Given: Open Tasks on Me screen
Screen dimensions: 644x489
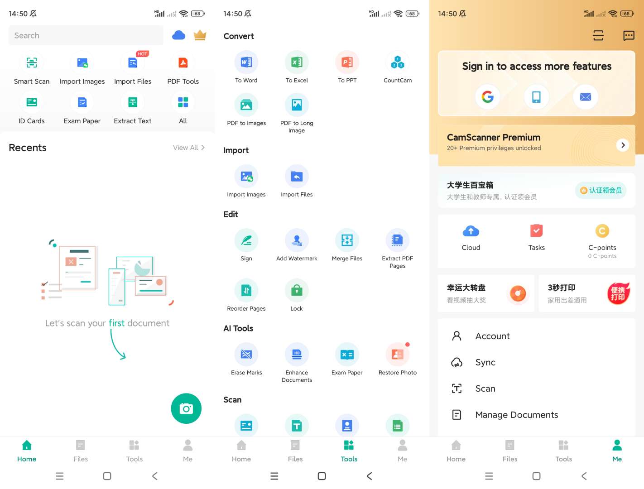Looking at the screenshot, I should point(537,238).
